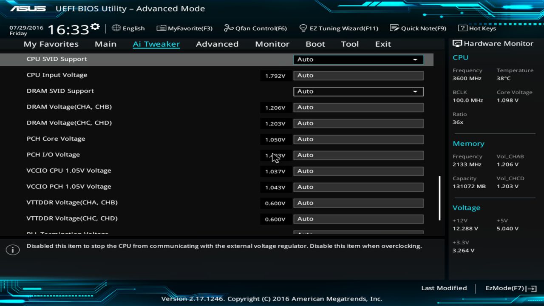Click the info icon near the description text
Screen dimensions: 544x306
pyautogui.click(x=12, y=250)
